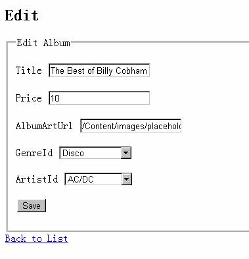The height and width of the screenshot is (259, 249).
Task: Click the Edit Album legend text
Action: click(x=43, y=43)
